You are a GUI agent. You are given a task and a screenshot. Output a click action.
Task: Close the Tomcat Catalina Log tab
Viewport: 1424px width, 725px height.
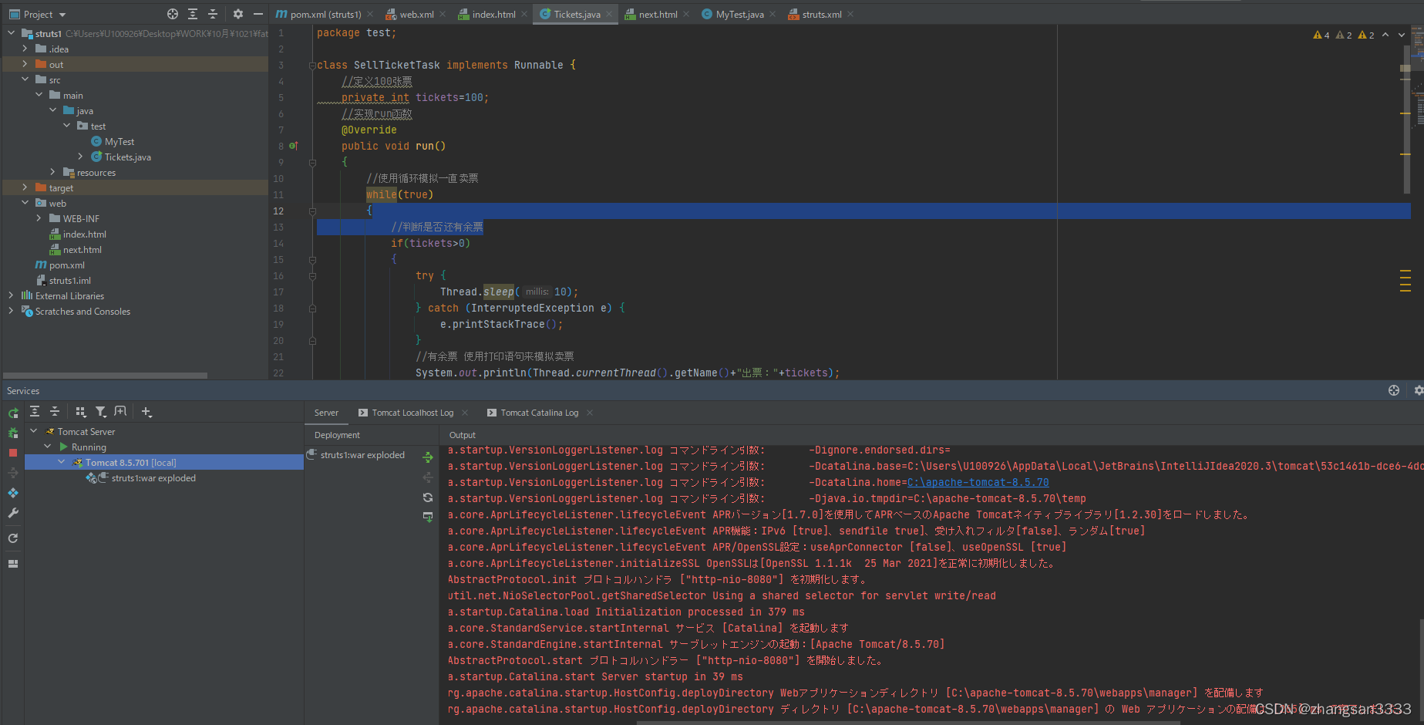pos(590,413)
